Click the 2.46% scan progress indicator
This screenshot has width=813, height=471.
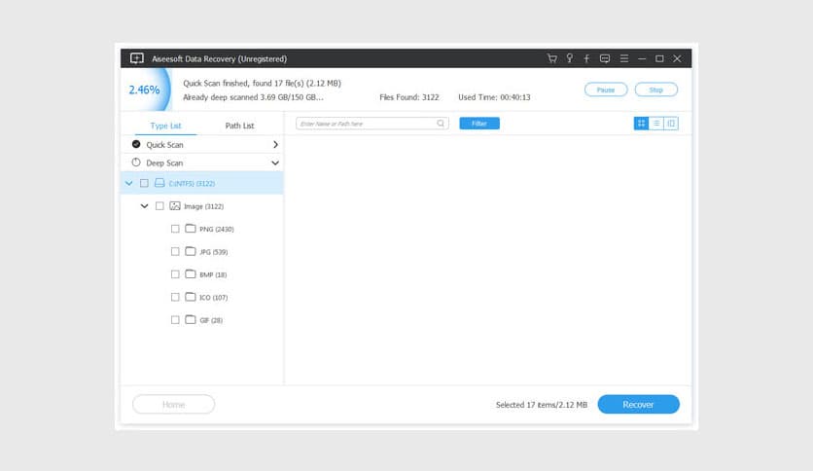click(146, 90)
